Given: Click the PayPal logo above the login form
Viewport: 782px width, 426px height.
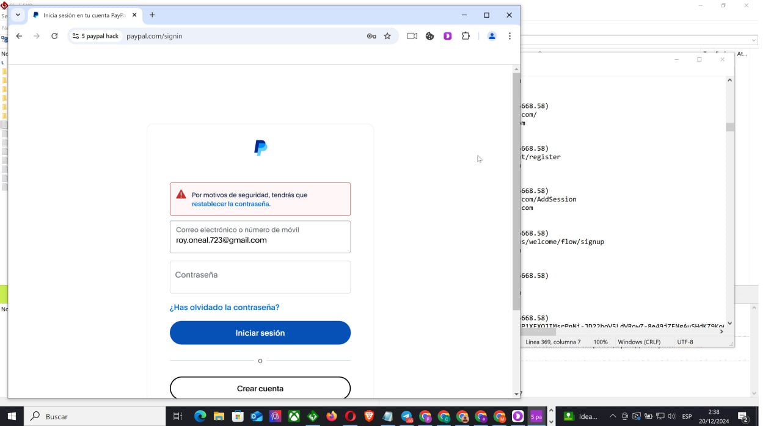Looking at the screenshot, I should (x=260, y=148).
